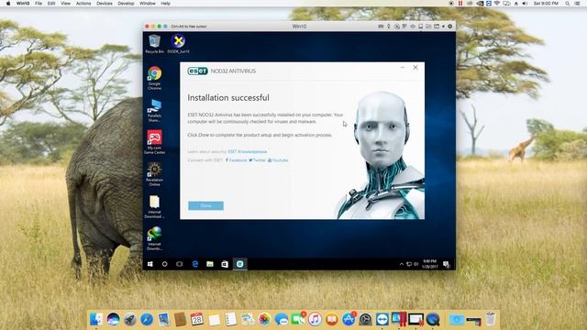Open Calendar from the Dock
The image size is (587, 330).
197,319
